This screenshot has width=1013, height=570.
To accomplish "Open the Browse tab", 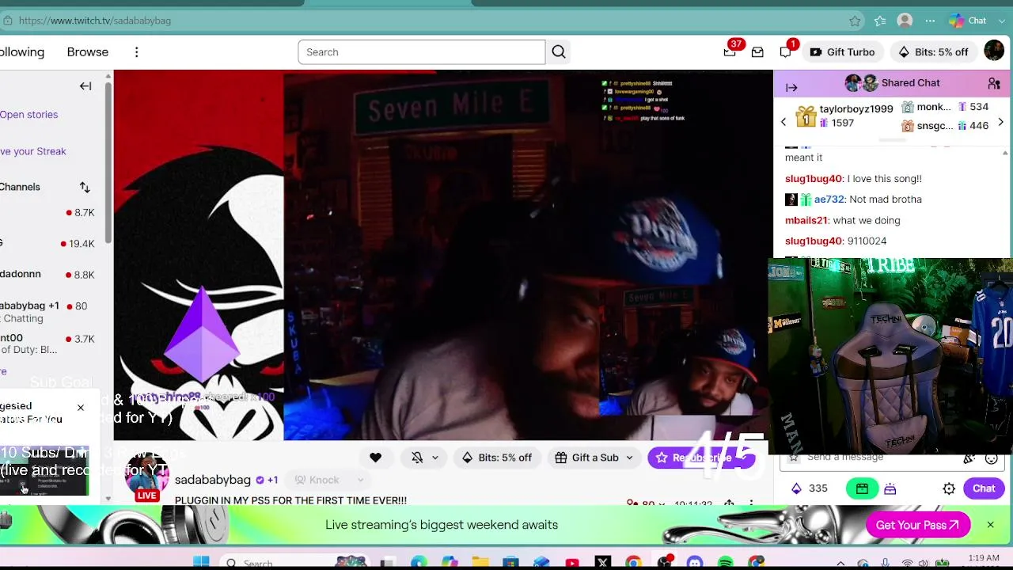I will pyautogui.click(x=87, y=52).
